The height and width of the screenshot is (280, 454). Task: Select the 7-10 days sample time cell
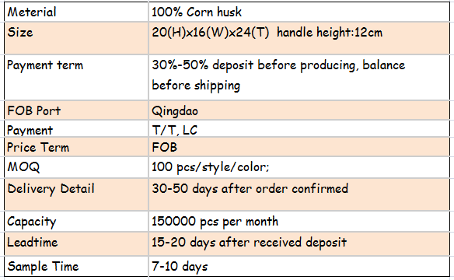(299, 266)
